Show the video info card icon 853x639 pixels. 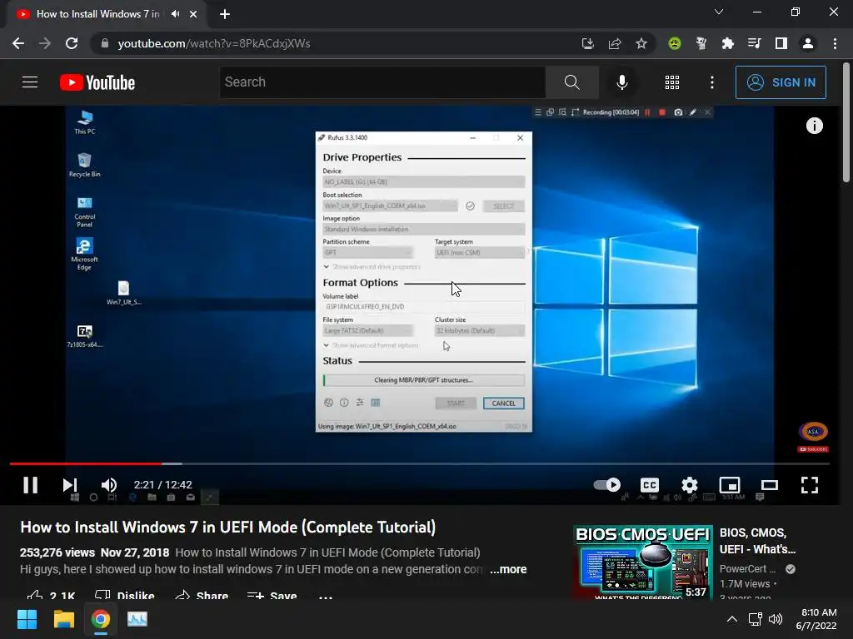(x=815, y=126)
